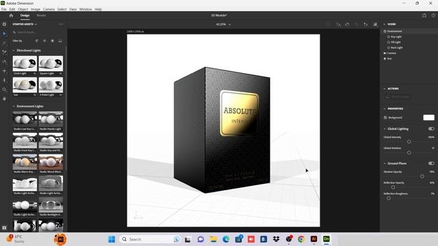The image size is (438, 246).
Task: Switch to the Render tab
Action: coord(41,15)
